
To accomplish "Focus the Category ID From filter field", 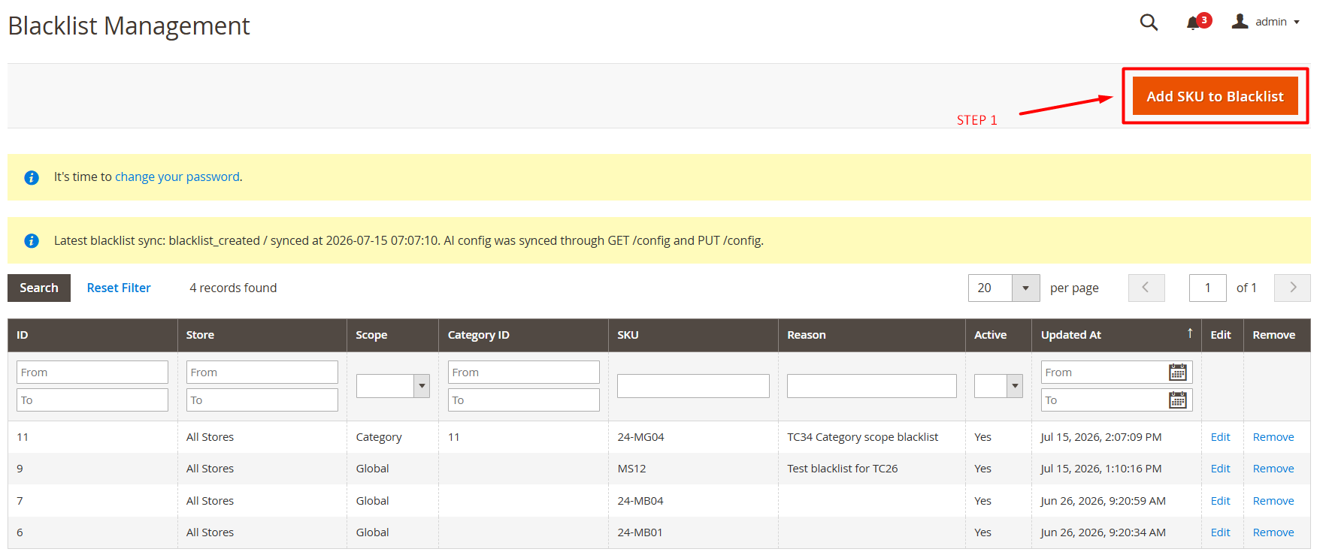I will pyautogui.click(x=524, y=373).
